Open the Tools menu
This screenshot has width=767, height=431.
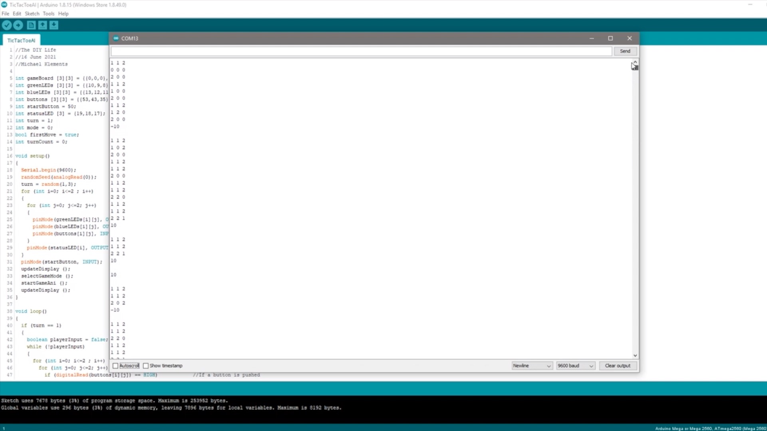[x=48, y=14]
